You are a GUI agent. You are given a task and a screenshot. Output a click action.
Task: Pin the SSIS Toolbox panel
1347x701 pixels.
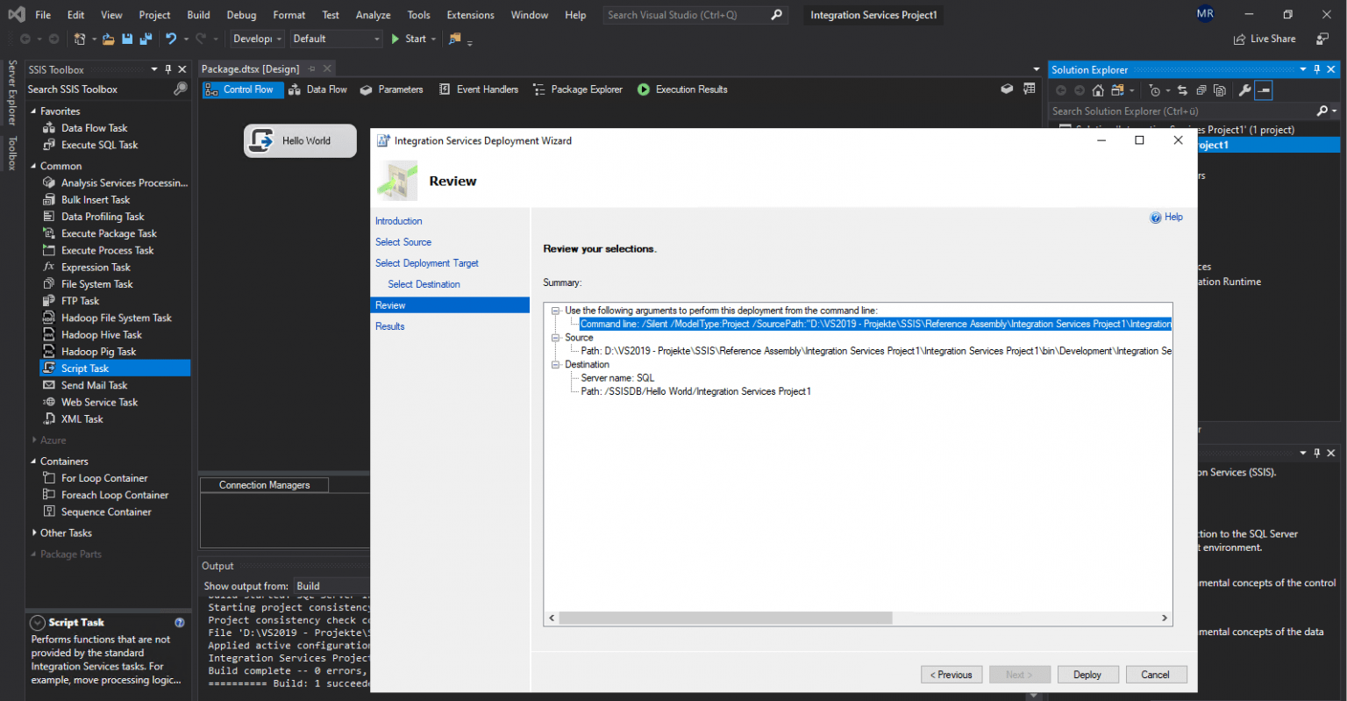coord(167,68)
